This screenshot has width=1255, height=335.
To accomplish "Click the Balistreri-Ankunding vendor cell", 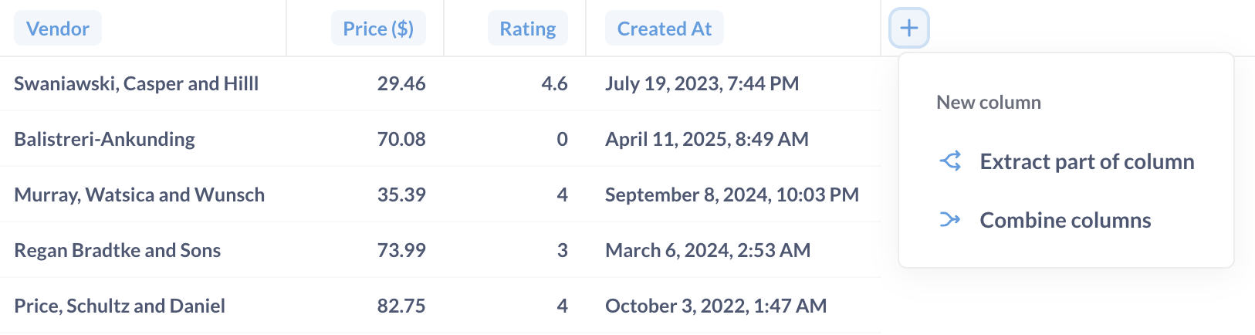I will (x=105, y=139).
